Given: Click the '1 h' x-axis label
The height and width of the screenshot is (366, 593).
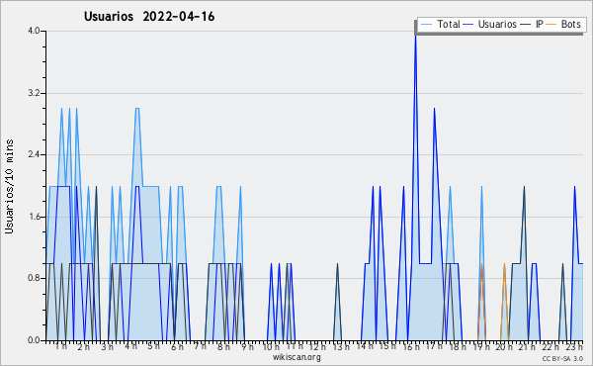Looking at the screenshot, I should [x=60, y=346].
